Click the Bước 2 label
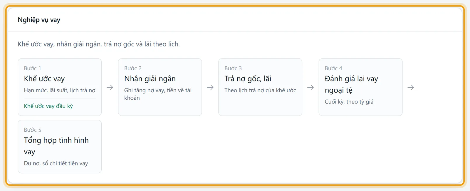This screenshot has height=191, width=470. pos(133,68)
